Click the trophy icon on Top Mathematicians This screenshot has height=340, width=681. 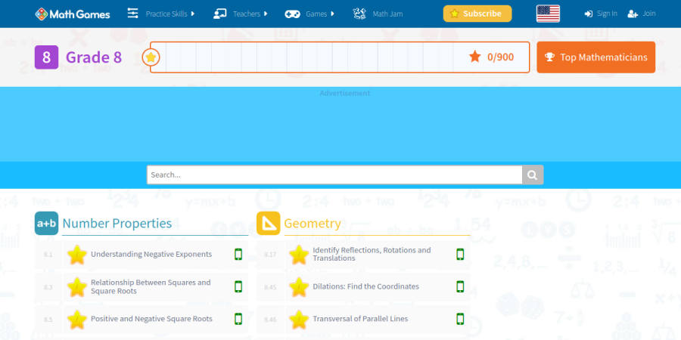tap(550, 57)
